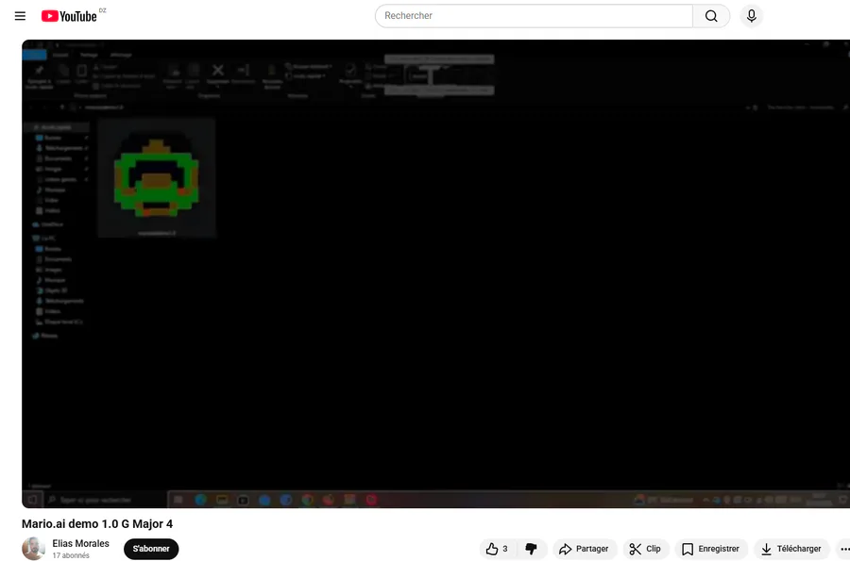
Task: Start voice search with the microphone icon
Action: point(752,16)
